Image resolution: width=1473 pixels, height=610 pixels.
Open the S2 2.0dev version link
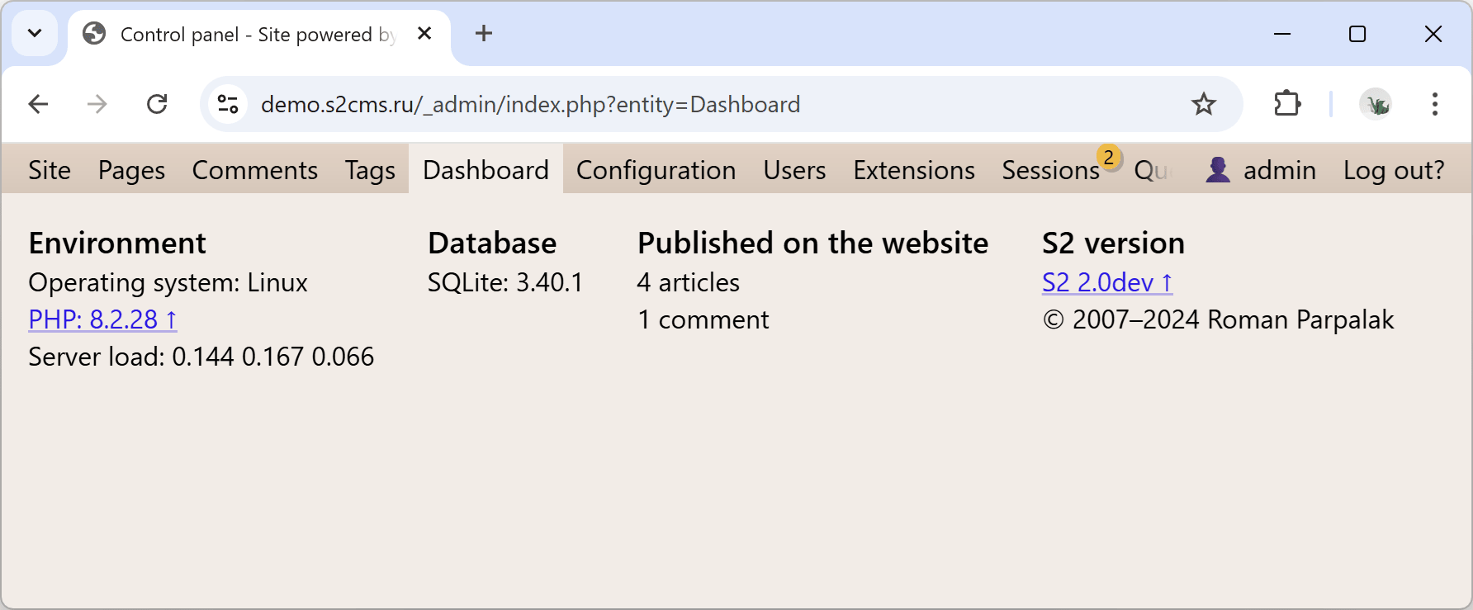point(1107,282)
